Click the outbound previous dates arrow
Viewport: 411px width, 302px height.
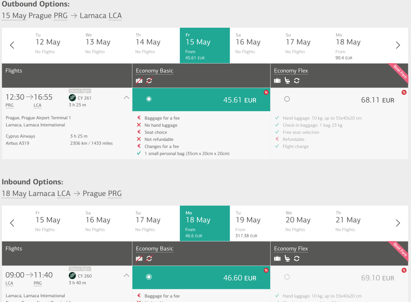[12, 45]
